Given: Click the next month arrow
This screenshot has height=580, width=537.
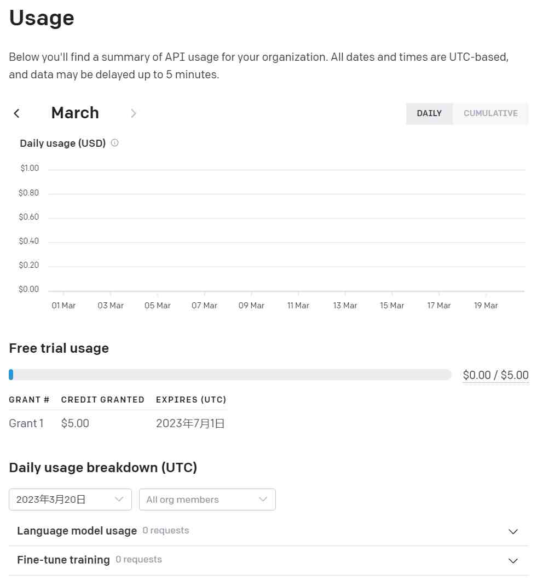Looking at the screenshot, I should 133,113.
